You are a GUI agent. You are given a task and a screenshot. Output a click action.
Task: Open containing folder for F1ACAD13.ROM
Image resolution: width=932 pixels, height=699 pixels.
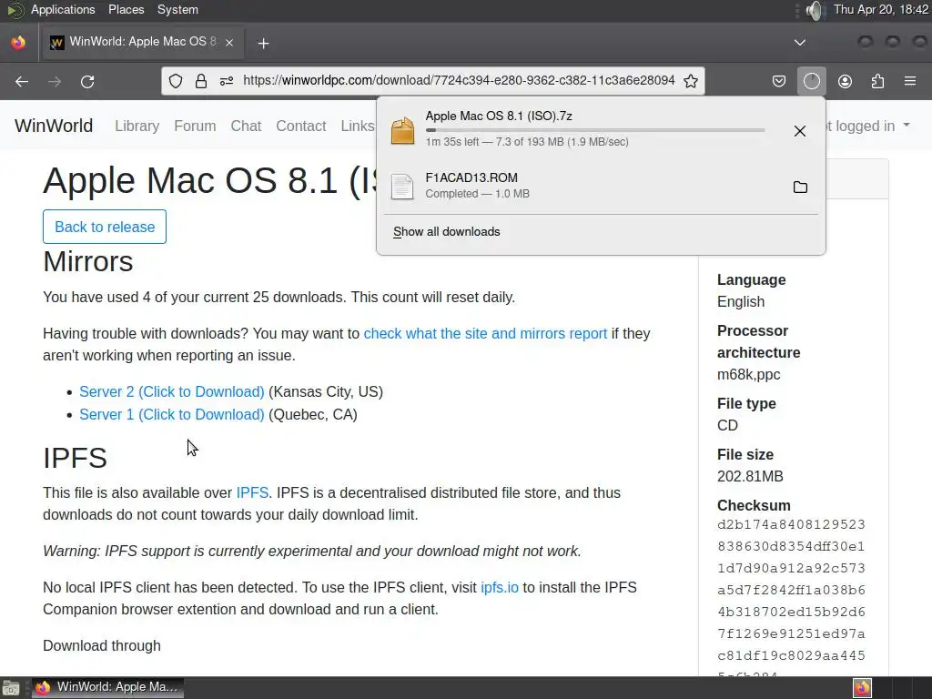pyautogui.click(x=801, y=187)
